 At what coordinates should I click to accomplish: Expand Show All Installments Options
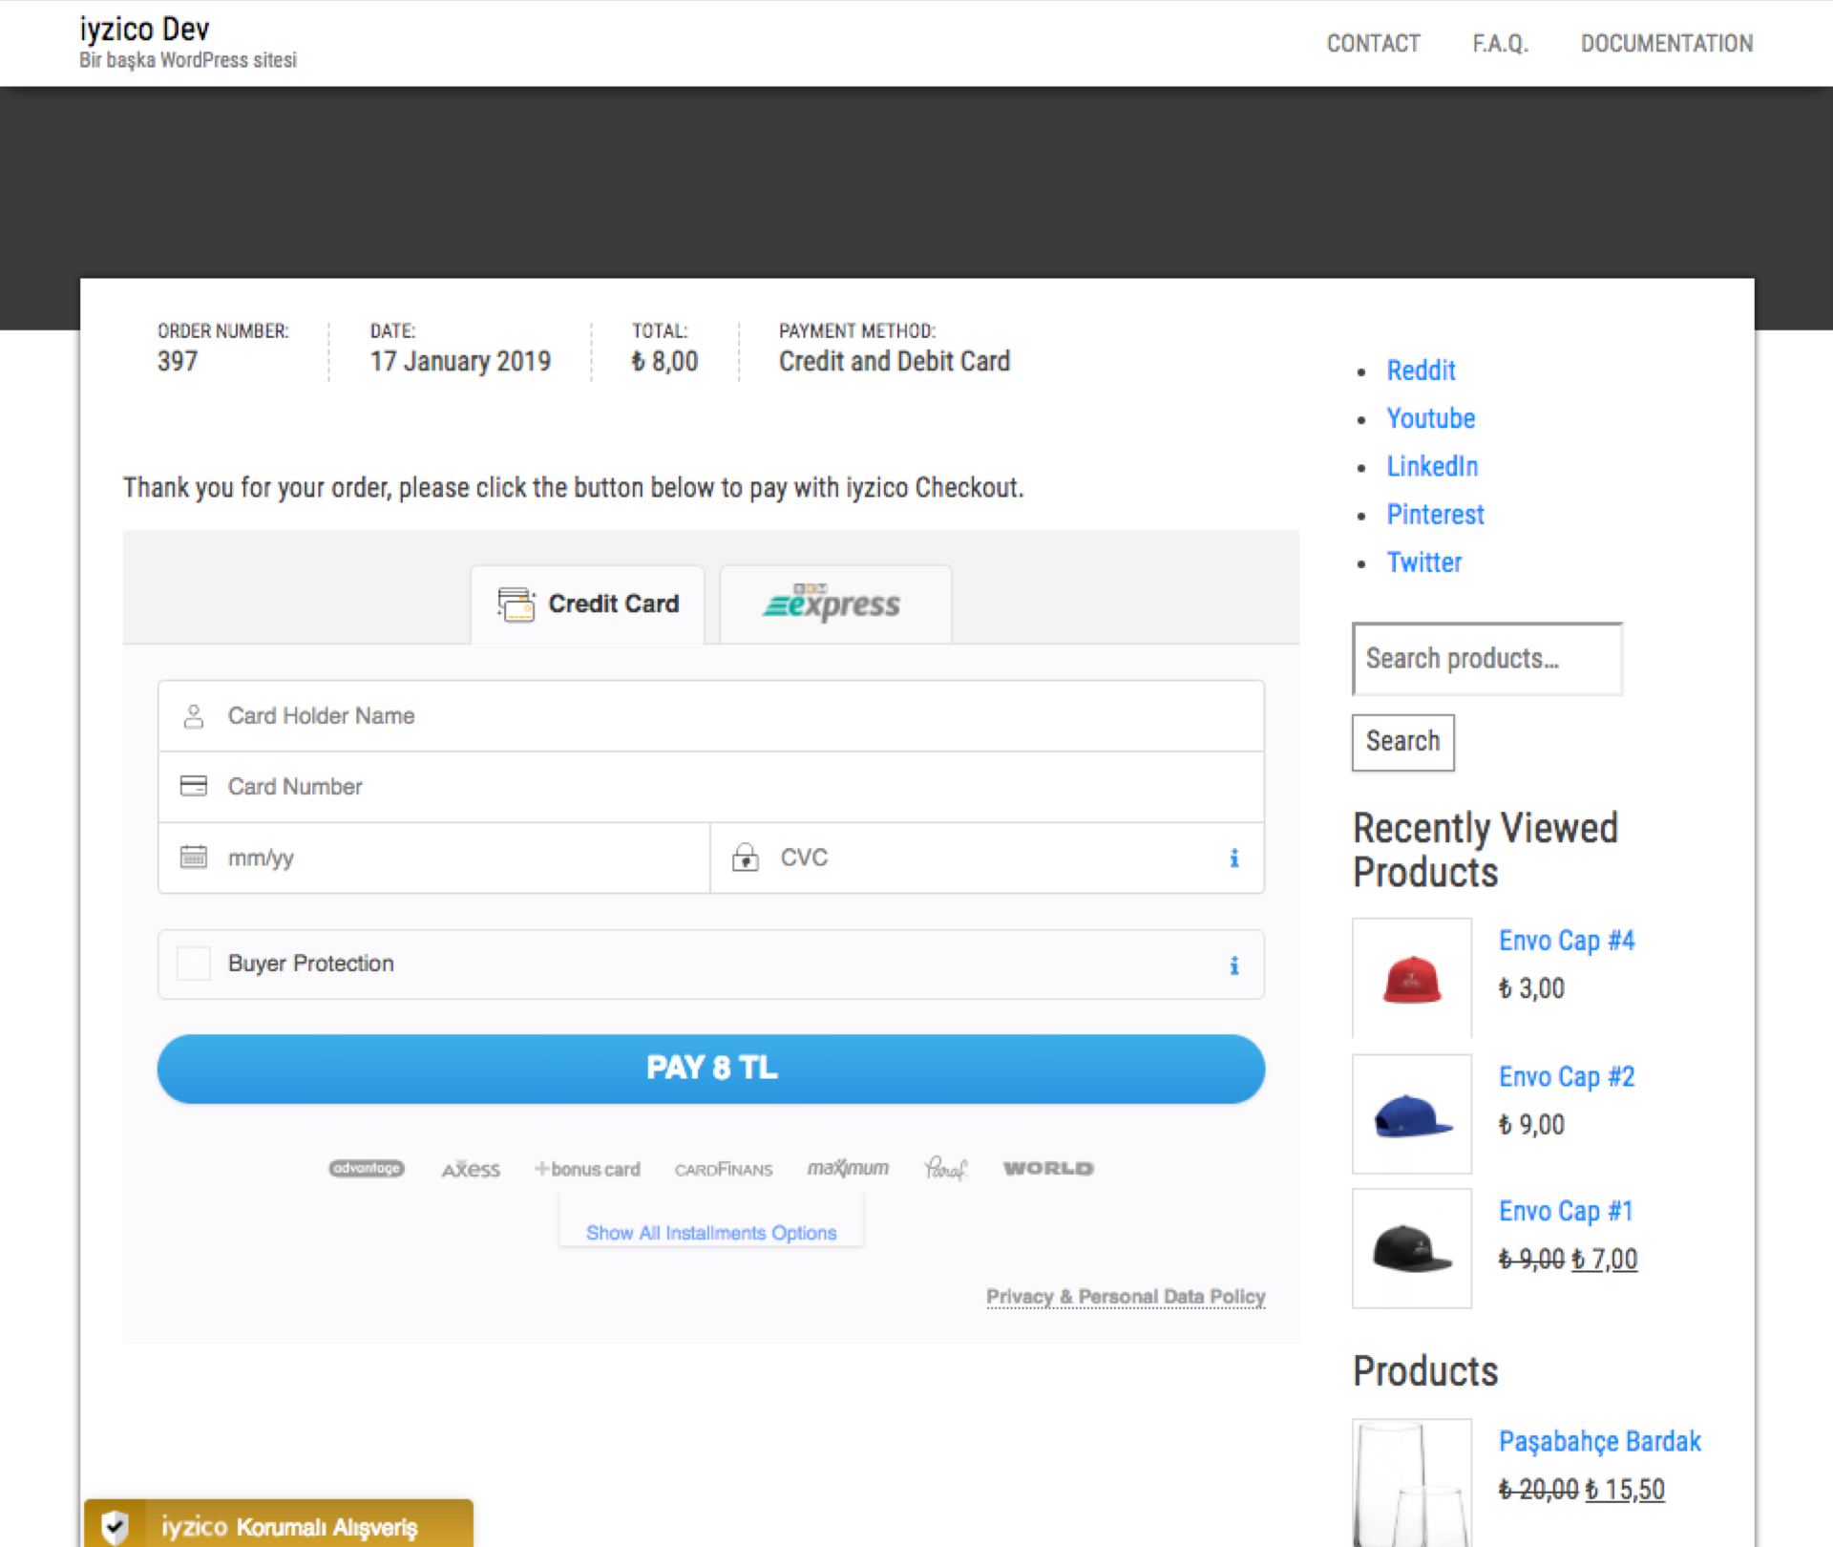(x=710, y=1233)
